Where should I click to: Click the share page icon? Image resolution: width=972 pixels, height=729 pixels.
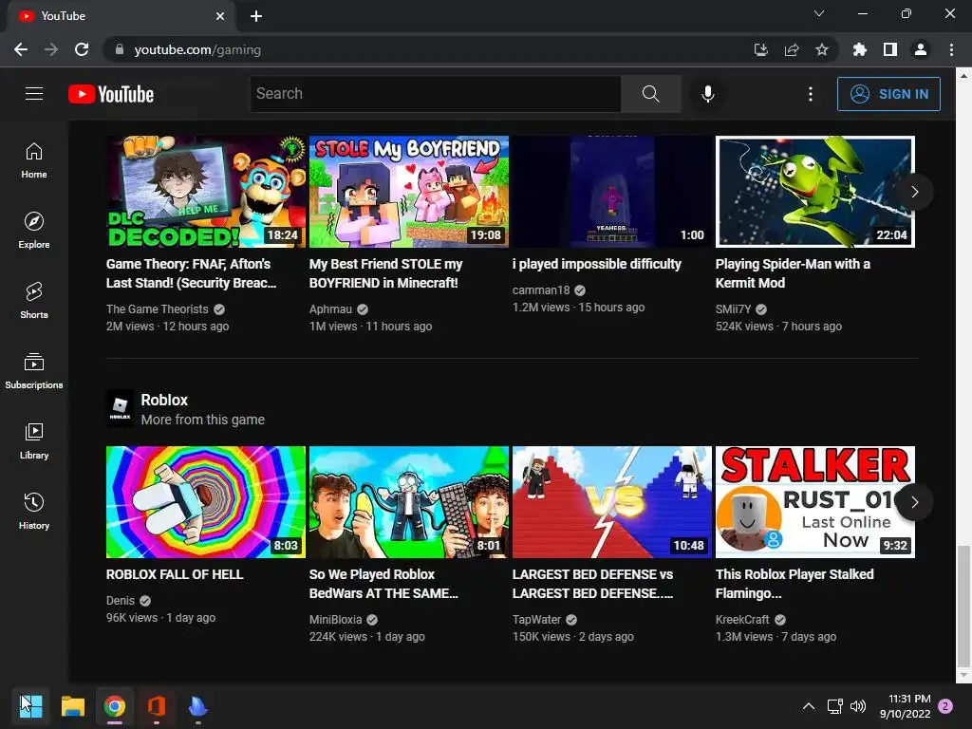pyautogui.click(x=792, y=49)
